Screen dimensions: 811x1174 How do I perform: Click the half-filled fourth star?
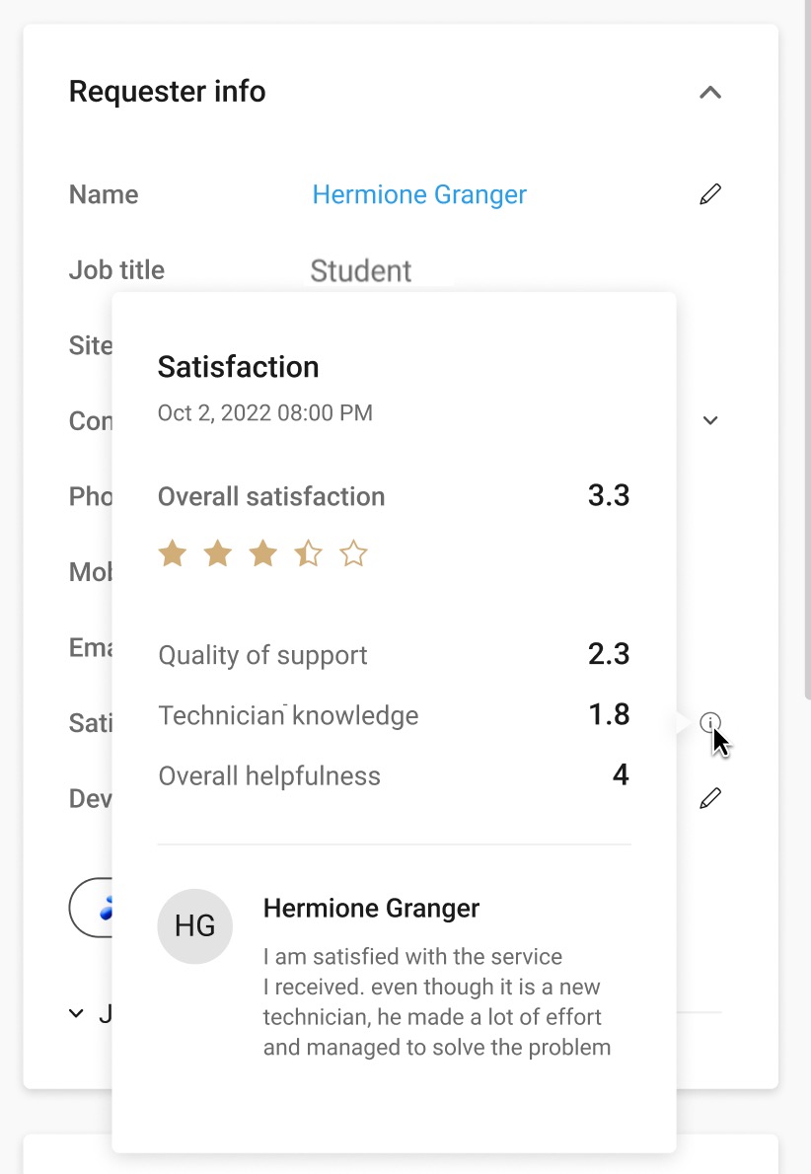point(308,554)
